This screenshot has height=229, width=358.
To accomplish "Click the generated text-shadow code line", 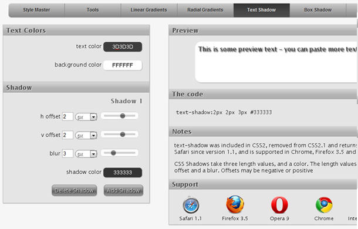I will (x=224, y=112).
